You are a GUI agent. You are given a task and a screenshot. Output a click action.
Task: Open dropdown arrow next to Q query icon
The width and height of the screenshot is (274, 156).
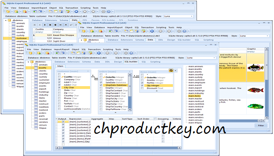coord(175,71)
